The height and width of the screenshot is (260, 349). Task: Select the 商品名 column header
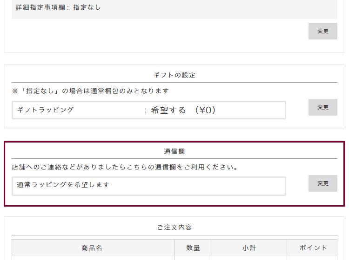92,248
